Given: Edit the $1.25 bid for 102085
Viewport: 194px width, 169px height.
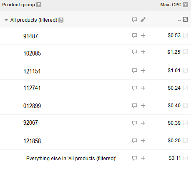Looking at the screenshot, I should (174, 52).
